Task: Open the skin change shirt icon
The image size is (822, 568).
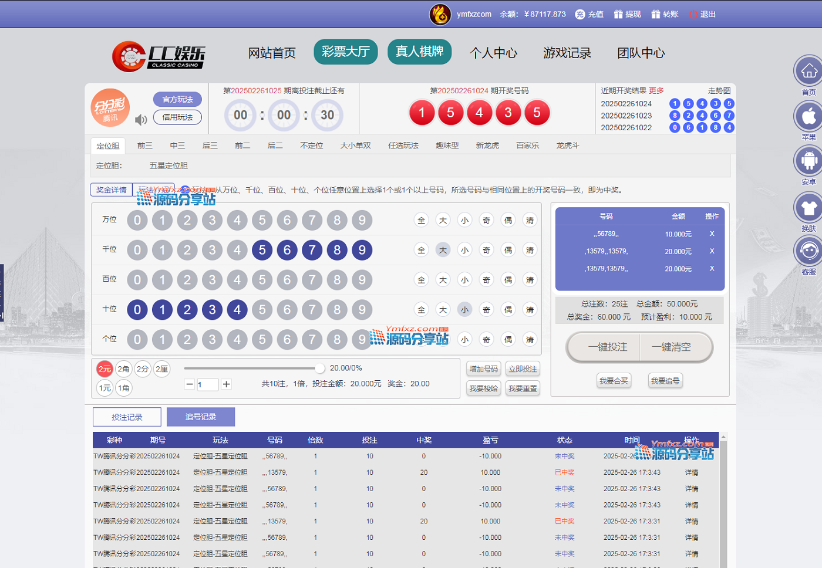Action: 808,208
